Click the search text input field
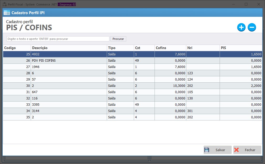The image size is (265, 164). pyautogui.click(x=58, y=39)
